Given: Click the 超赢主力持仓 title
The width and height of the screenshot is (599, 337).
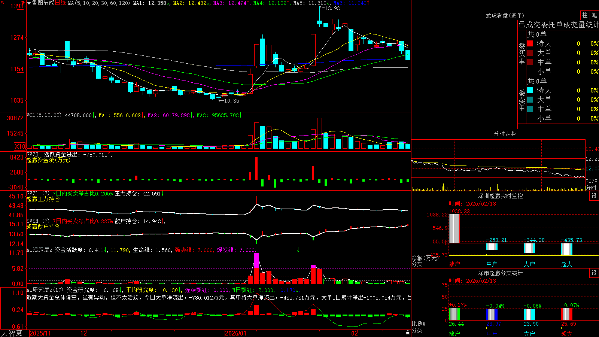Looking at the screenshot, I should (x=43, y=199).
